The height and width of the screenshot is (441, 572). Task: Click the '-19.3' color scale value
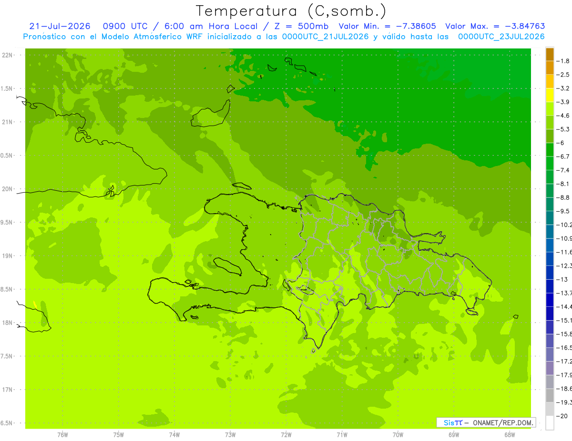tap(564, 402)
